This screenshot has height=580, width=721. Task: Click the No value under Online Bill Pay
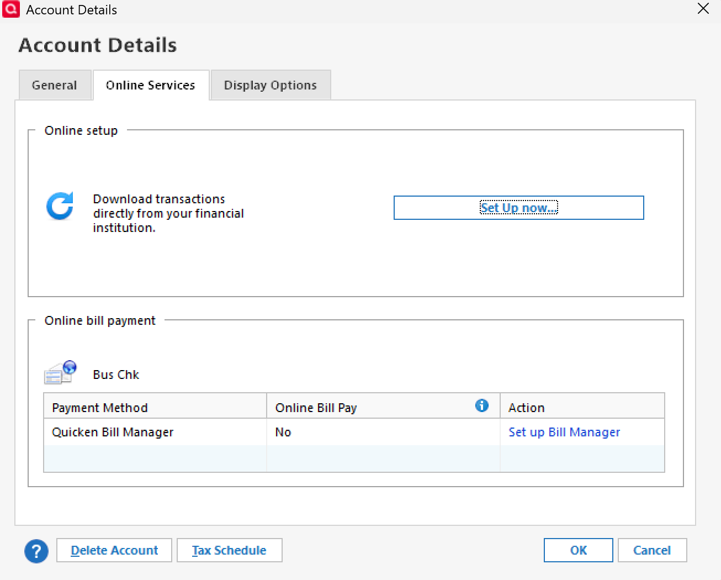tap(283, 432)
